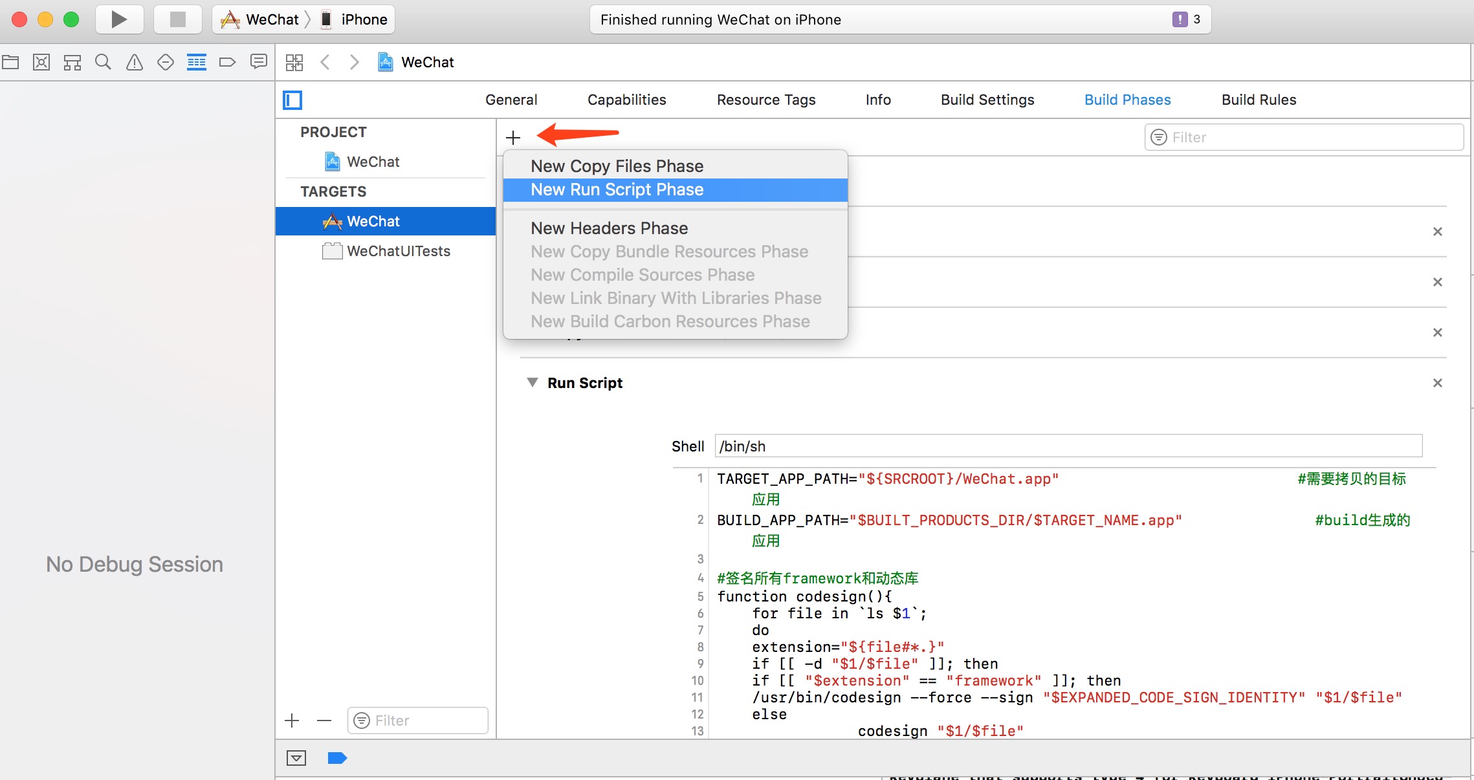Click the No Debug Session label
The width and height of the screenshot is (1474, 780).
[135, 564]
